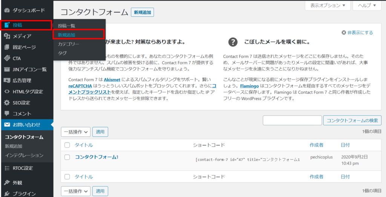Click author name pechicoplus

pos(322,157)
